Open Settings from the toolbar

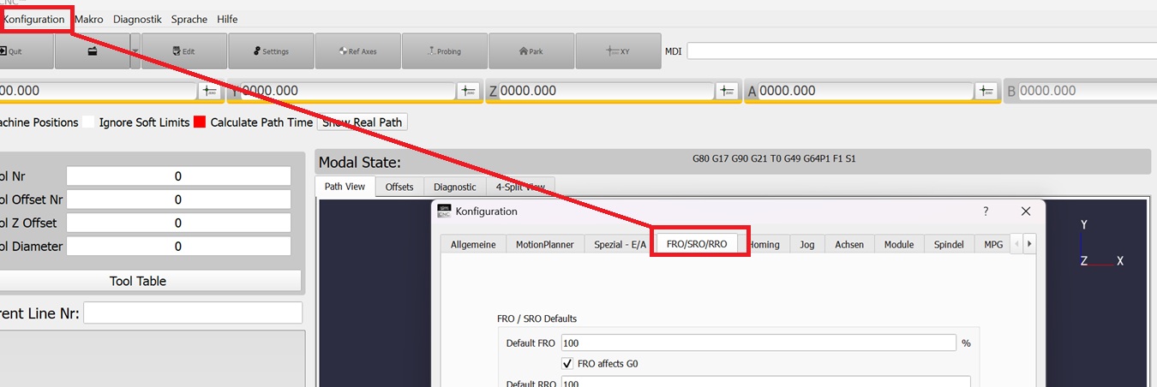(x=271, y=51)
